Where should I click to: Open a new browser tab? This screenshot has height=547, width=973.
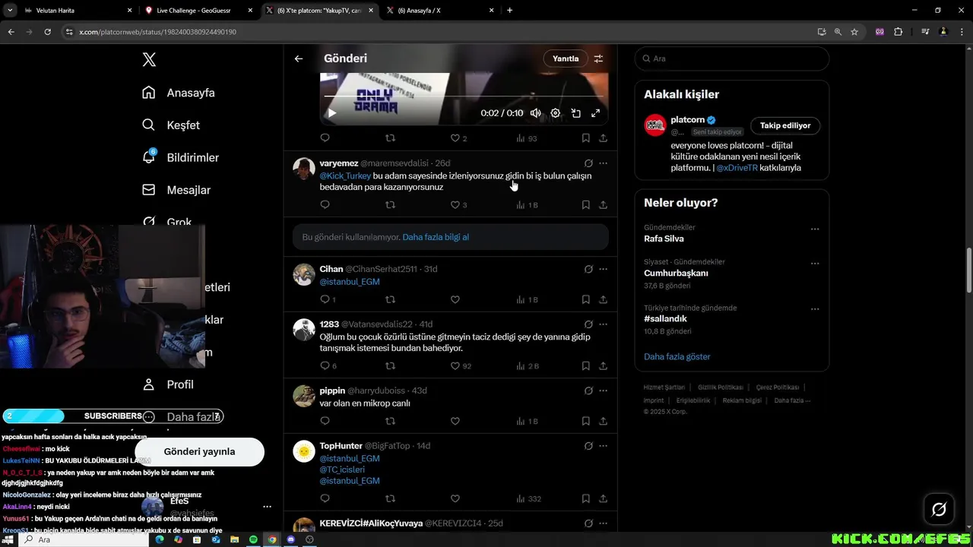point(509,11)
